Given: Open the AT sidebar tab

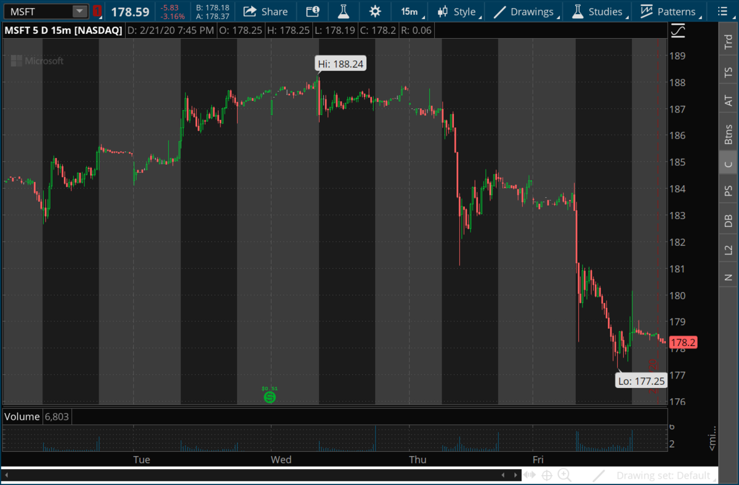Looking at the screenshot, I should (x=728, y=101).
